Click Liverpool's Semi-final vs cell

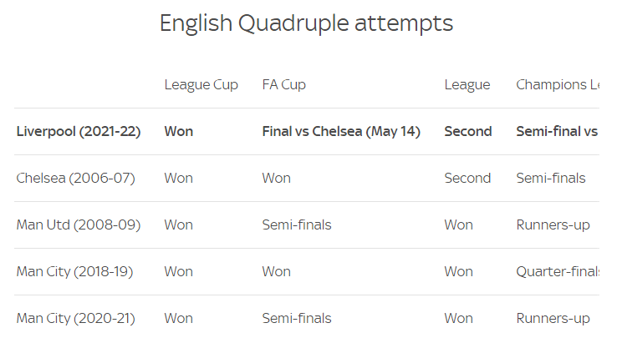(x=557, y=131)
